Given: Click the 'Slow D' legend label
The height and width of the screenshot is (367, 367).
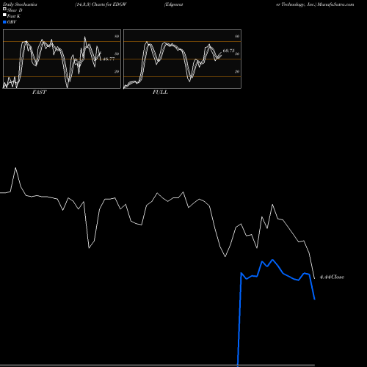Looking at the screenshot, I should (15, 10).
